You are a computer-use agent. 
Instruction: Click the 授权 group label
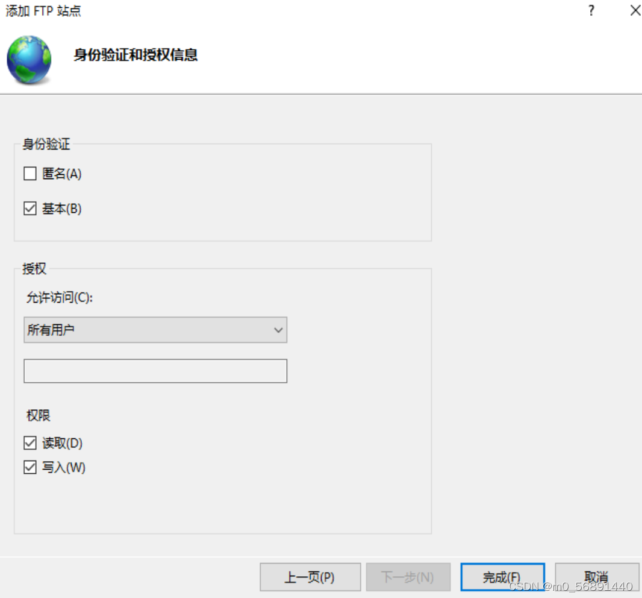(34, 268)
